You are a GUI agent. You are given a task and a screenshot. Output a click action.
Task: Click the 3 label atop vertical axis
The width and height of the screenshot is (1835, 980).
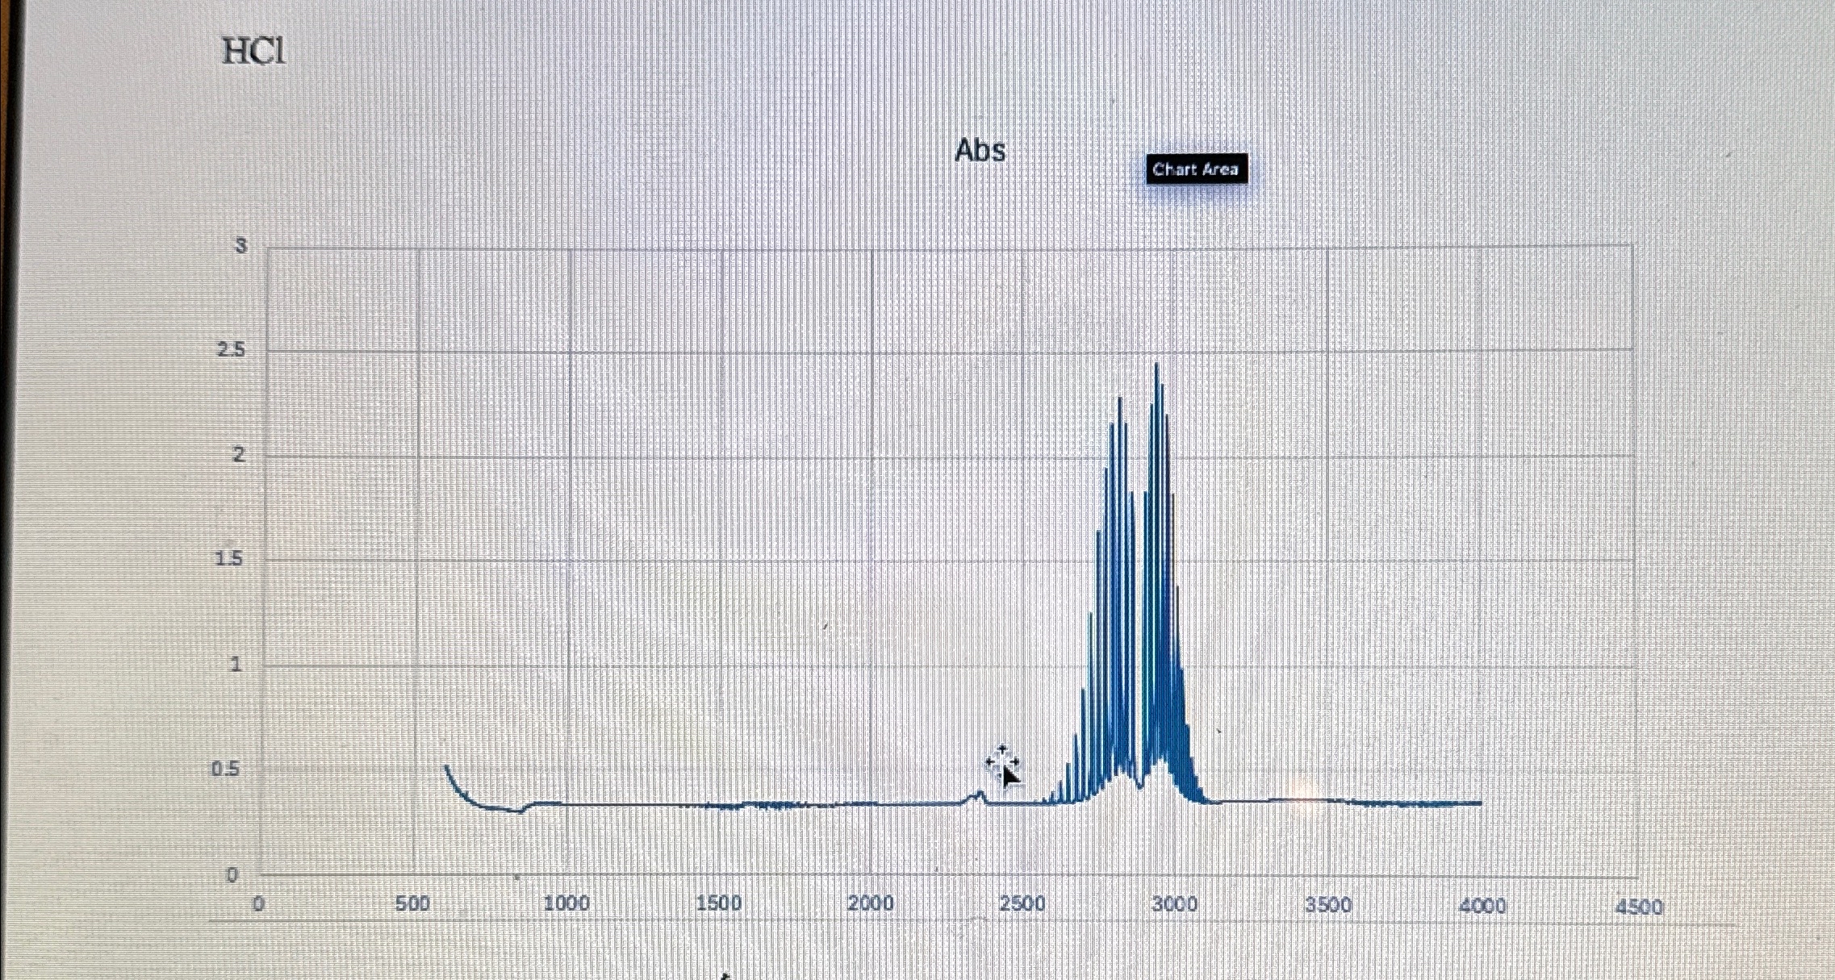coord(240,246)
